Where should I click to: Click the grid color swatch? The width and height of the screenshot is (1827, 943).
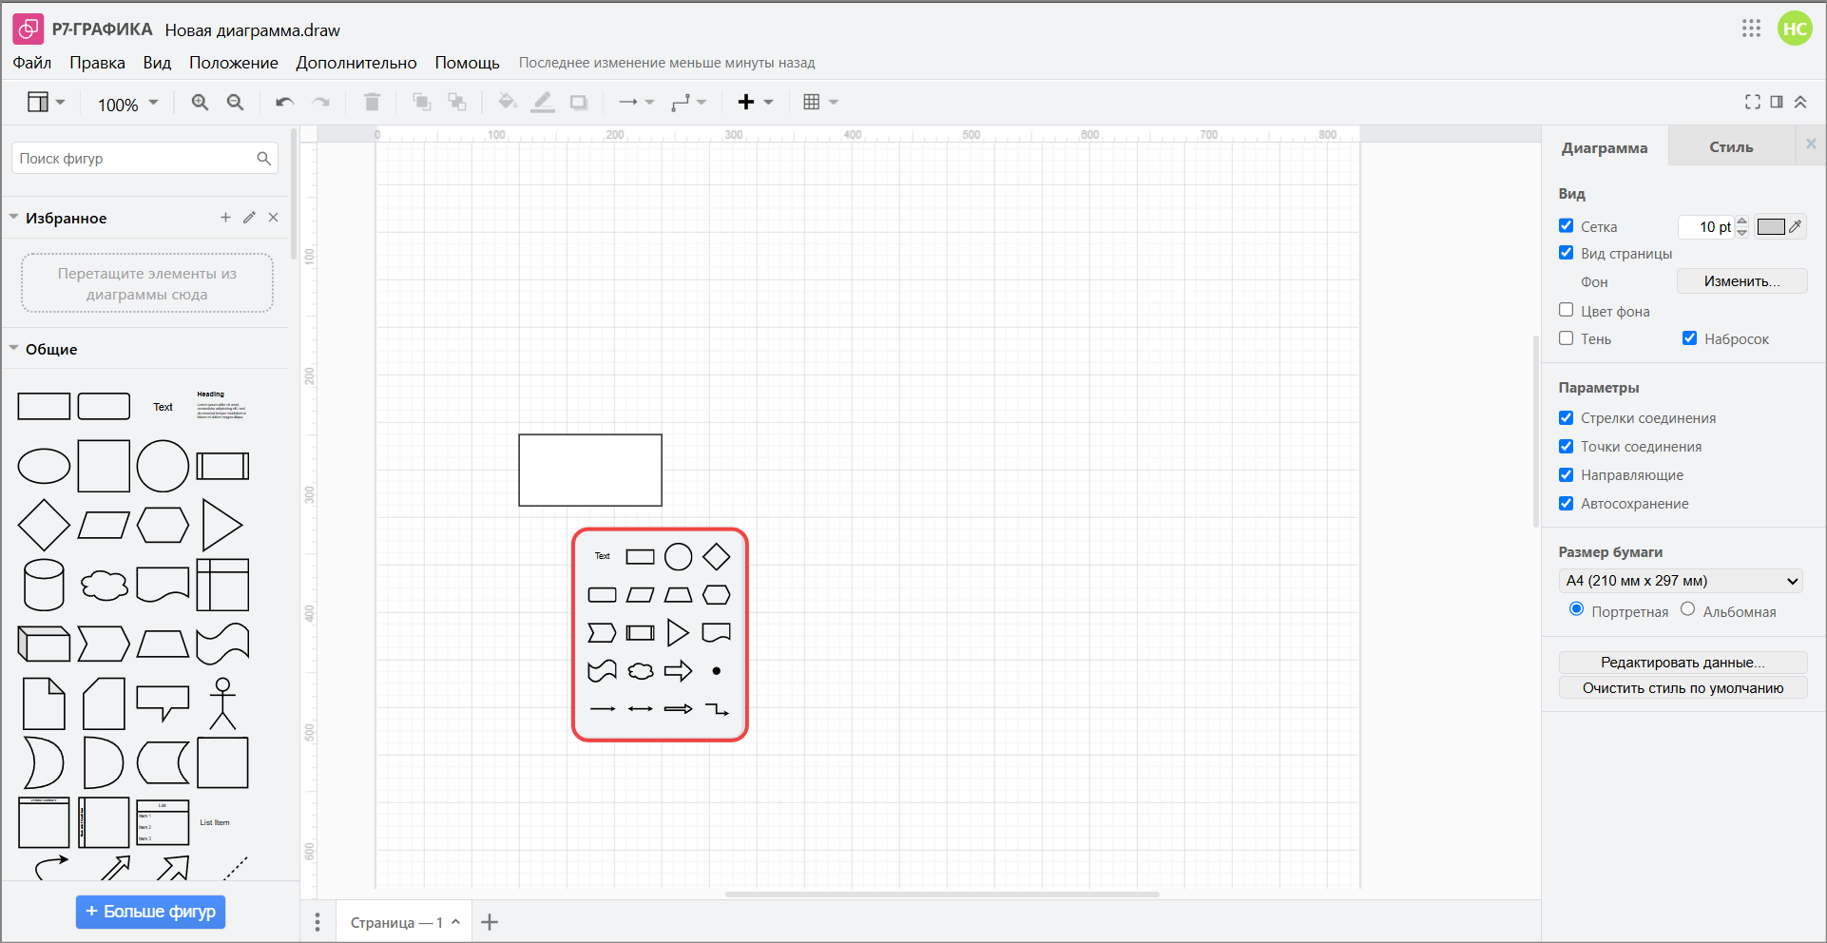pos(1771,226)
